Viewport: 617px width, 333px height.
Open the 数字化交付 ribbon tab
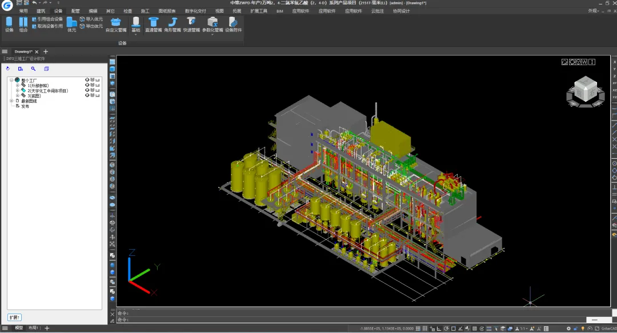pyautogui.click(x=195, y=11)
